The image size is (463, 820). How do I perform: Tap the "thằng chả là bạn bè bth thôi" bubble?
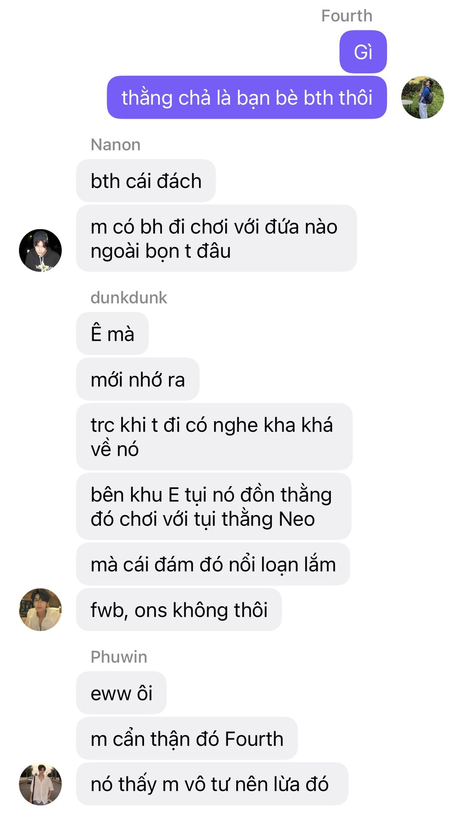pos(247,97)
